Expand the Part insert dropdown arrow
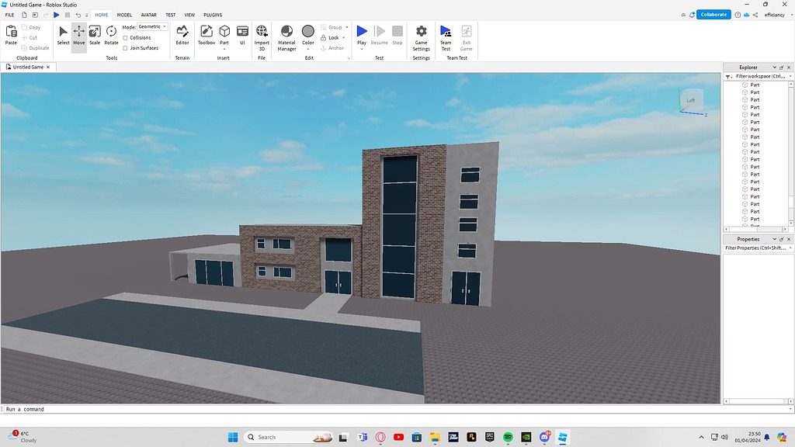The width and height of the screenshot is (795, 447). point(224,49)
